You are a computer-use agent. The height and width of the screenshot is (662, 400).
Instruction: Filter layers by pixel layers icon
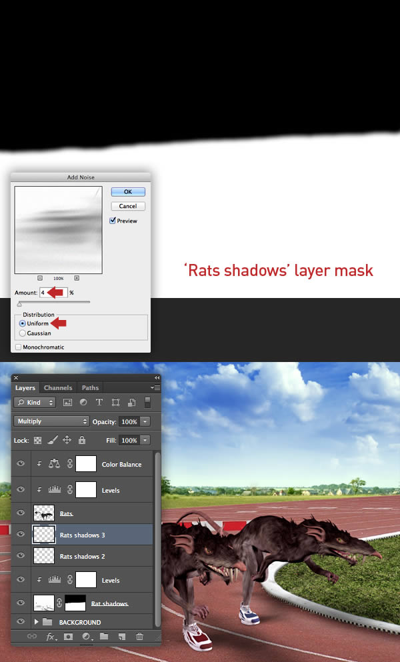tap(67, 403)
